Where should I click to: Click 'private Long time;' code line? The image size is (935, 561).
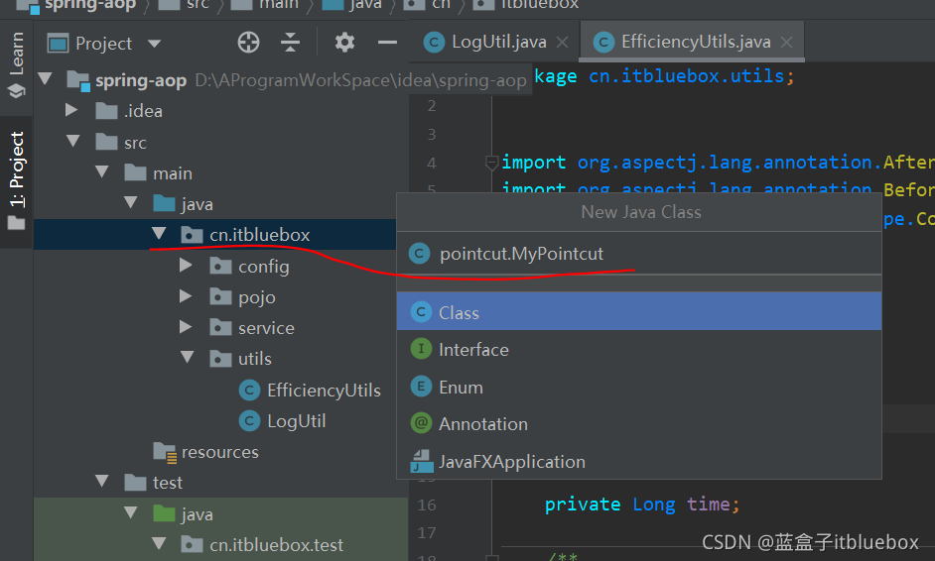(x=641, y=504)
